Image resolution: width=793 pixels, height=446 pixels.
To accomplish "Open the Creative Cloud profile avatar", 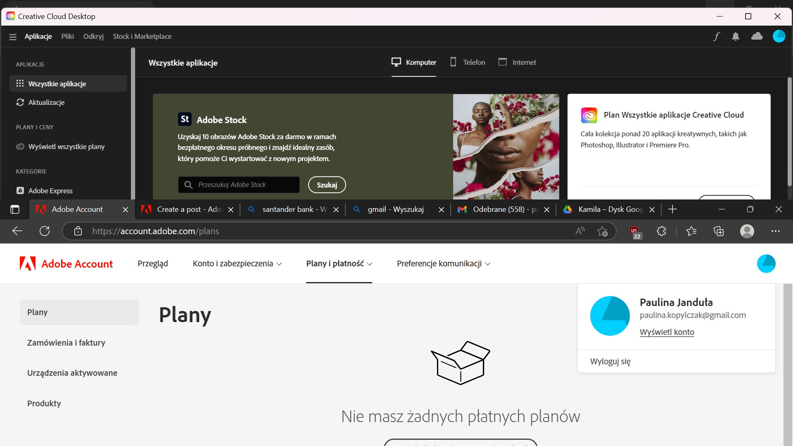I will 779,36.
